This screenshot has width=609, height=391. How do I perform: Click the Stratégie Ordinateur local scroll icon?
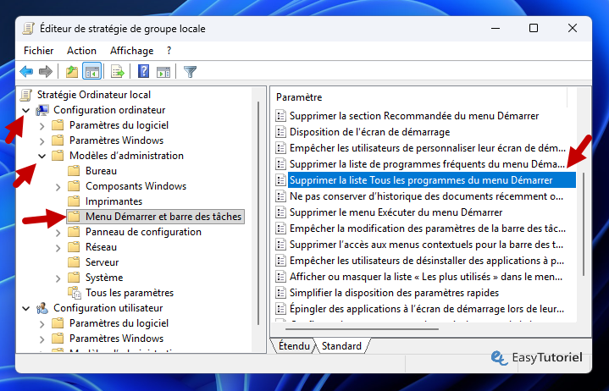click(26, 95)
